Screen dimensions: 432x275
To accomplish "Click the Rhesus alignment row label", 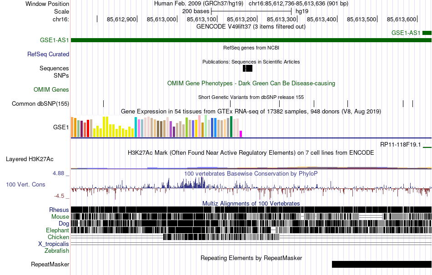I will tap(59, 210).
